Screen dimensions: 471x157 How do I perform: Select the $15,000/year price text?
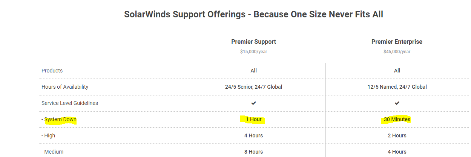pyautogui.click(x=254, y=52)
